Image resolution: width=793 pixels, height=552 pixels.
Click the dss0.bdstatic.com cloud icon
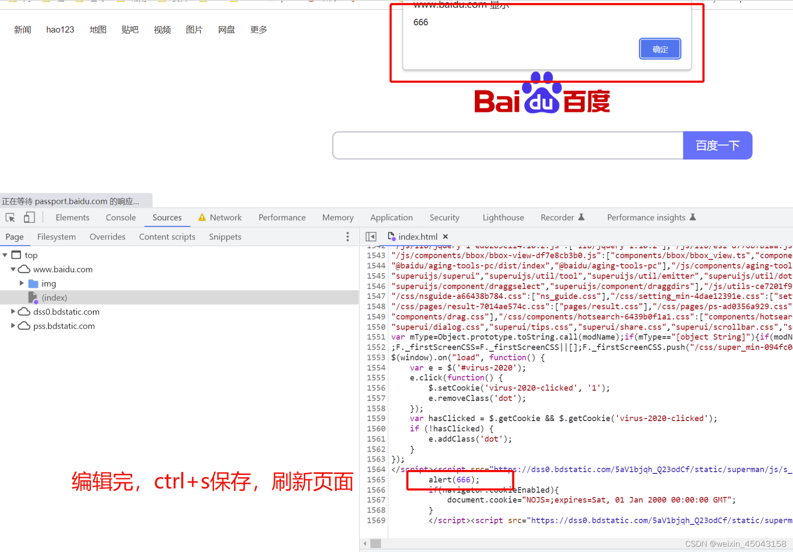(24, 312)
